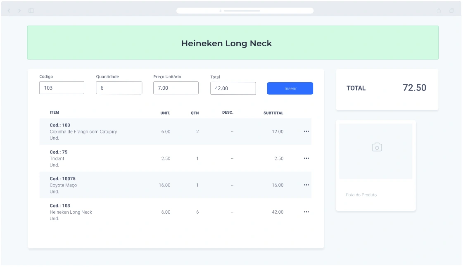
Task: Open the three-dot menu for Trident
Action: click(x=306, y=158)
